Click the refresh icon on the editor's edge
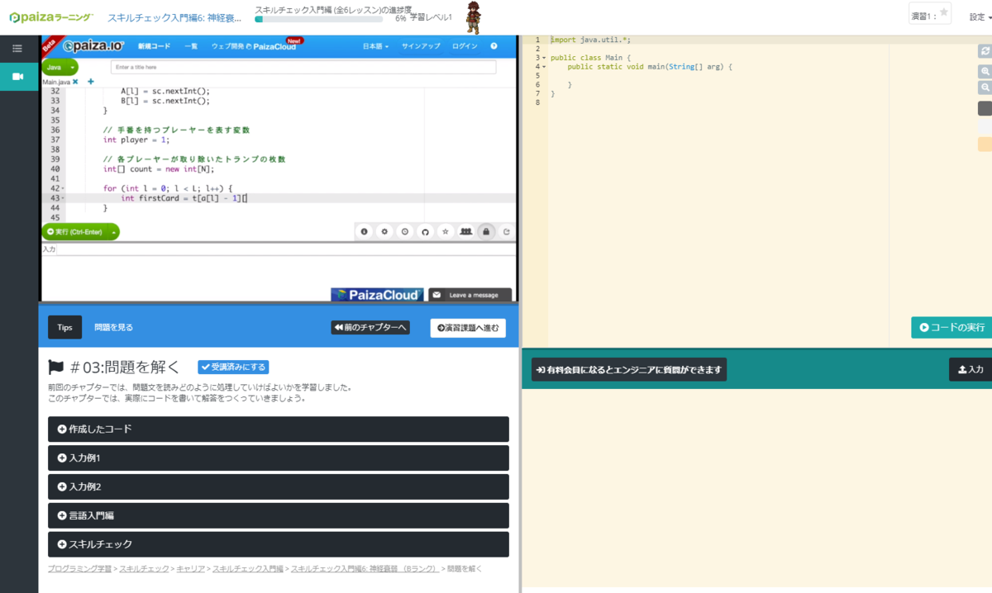Screen dimensions: 992x593 (985, 51)
